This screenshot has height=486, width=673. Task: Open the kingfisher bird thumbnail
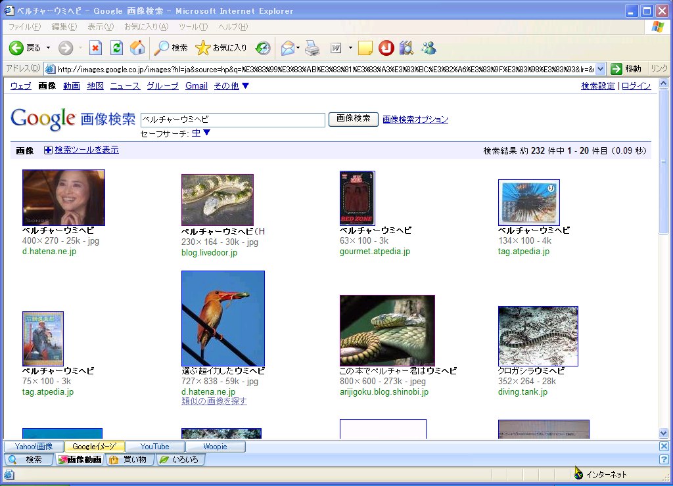click(x=223, y=319)
